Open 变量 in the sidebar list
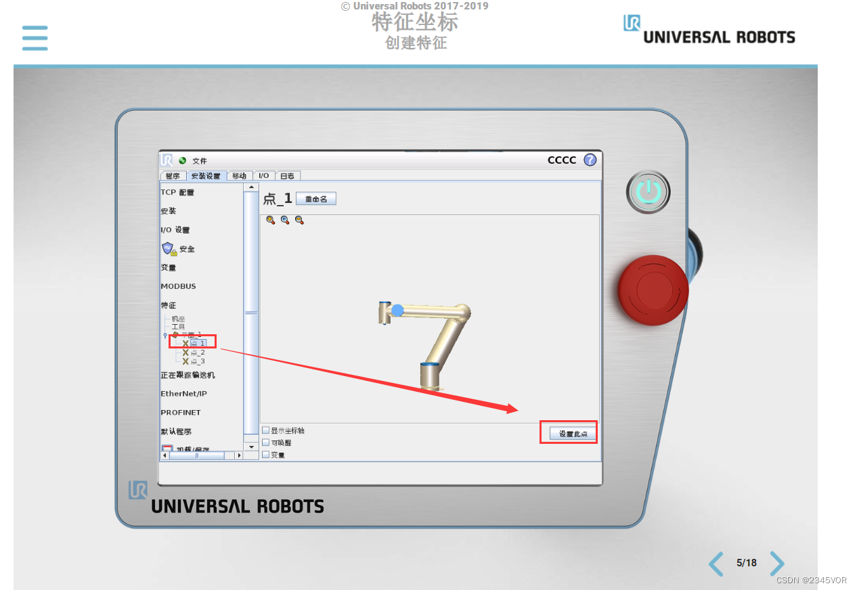The height and width of the screenshot is (590, 857). tap(169, 268)
